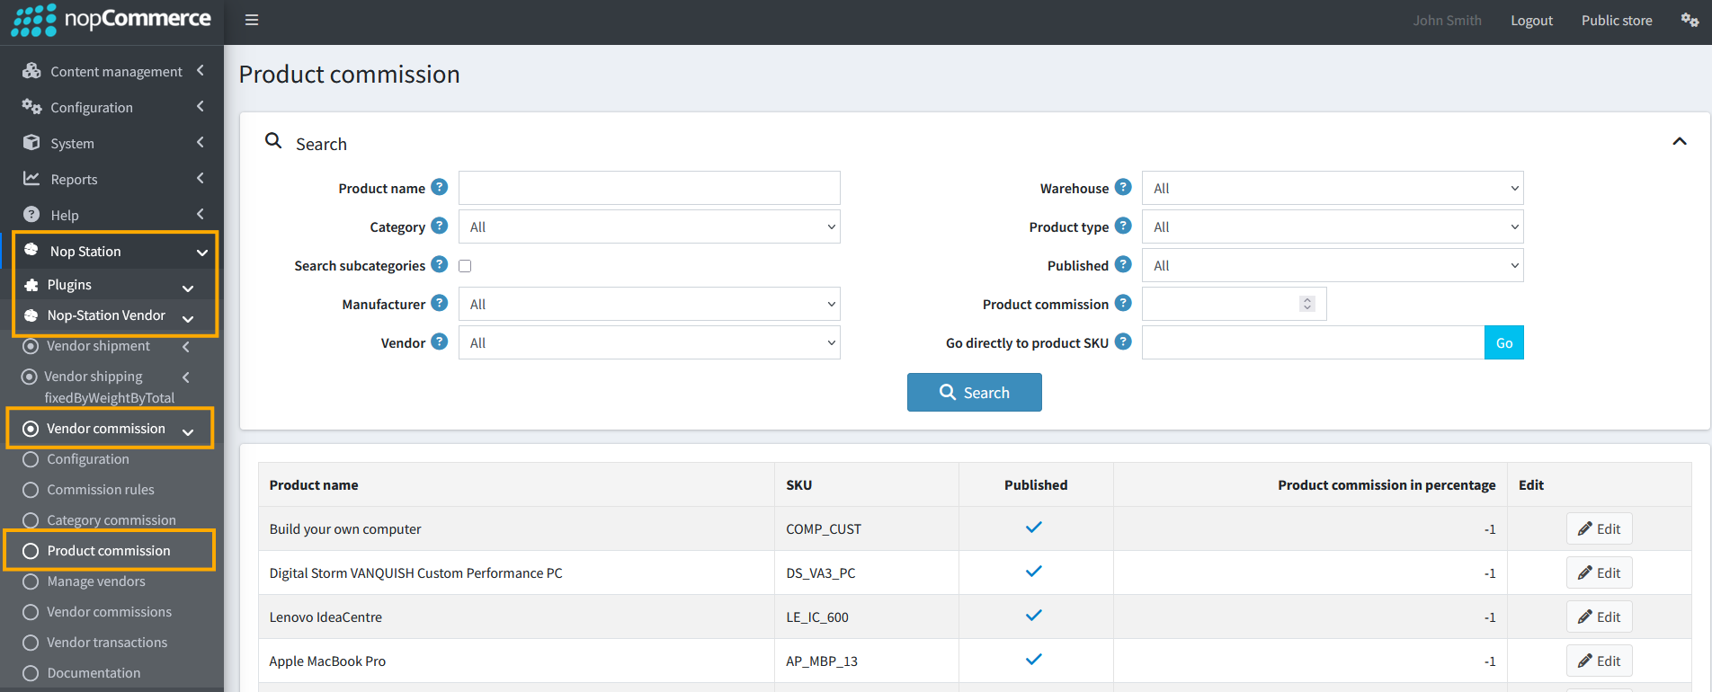Click the Plugins puzzle icon
Image resolution: width=1712 pixels, height=692 pixels.
point(31,285)
